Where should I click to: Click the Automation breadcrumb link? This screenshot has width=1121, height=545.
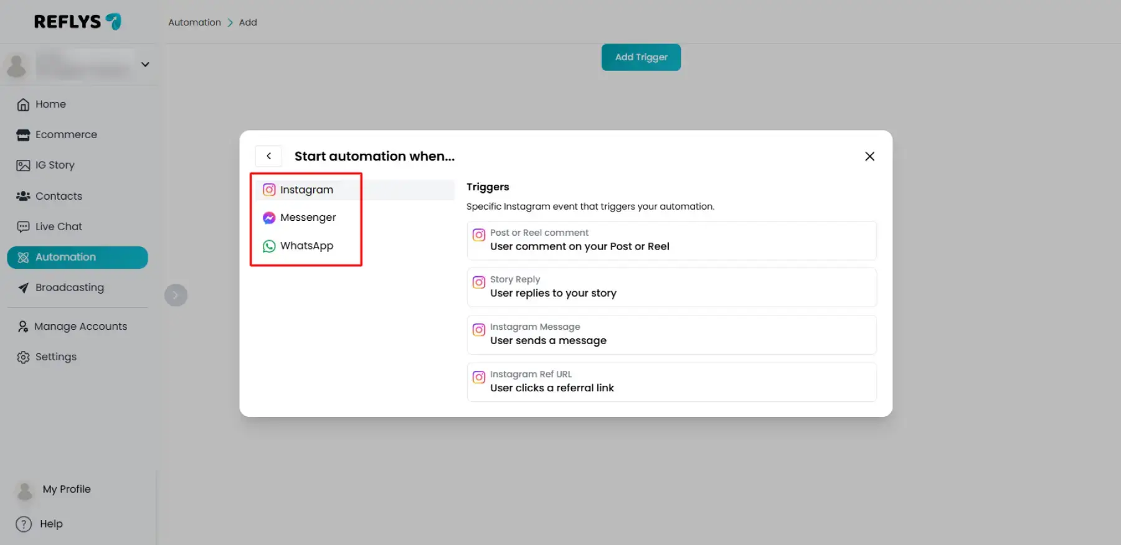194,22
